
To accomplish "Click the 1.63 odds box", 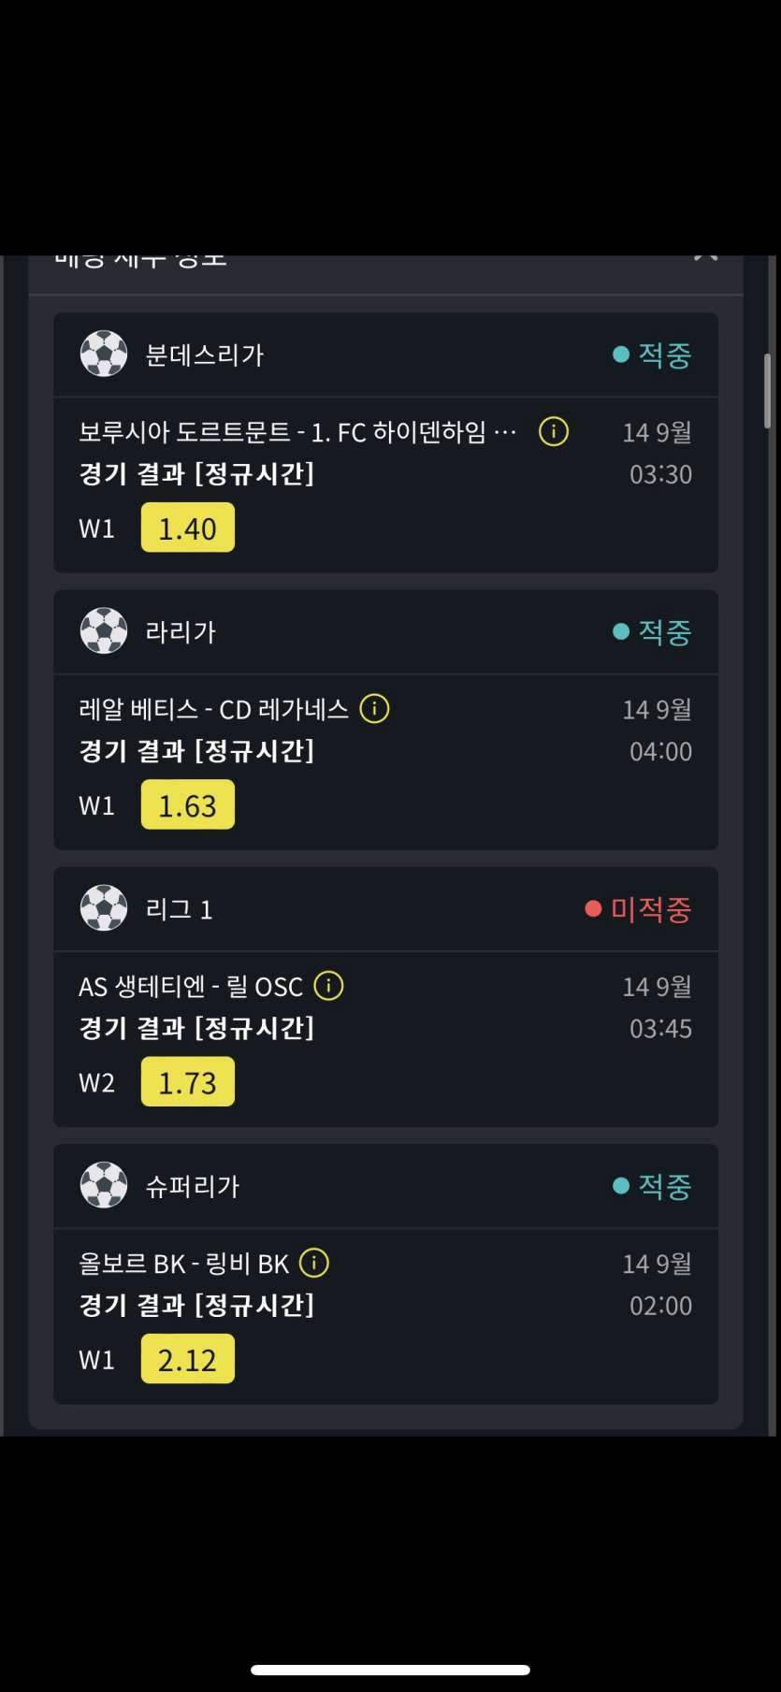I will click(x=187, y=804).
